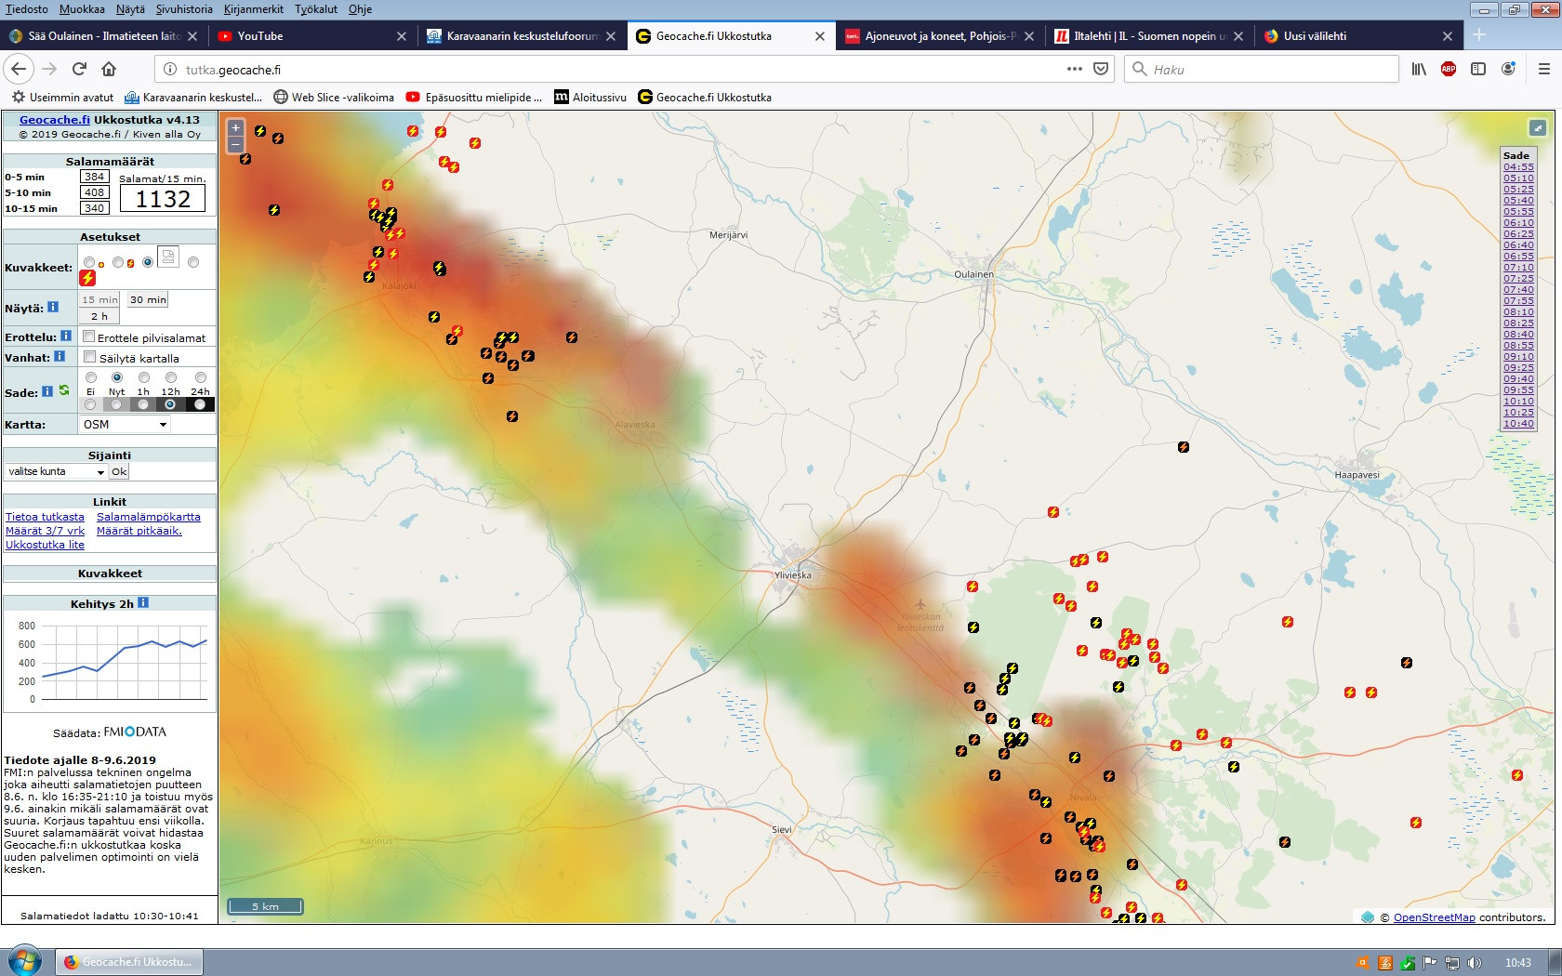Select the black 24h rain opacity swatch
The image size is (1562, 976).
point(200,404)
